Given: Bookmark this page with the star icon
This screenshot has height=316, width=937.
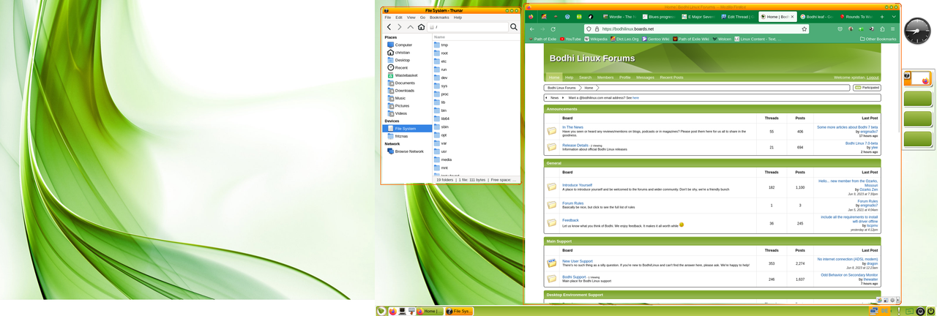Looking at the screenshot, I should [805, 29].
